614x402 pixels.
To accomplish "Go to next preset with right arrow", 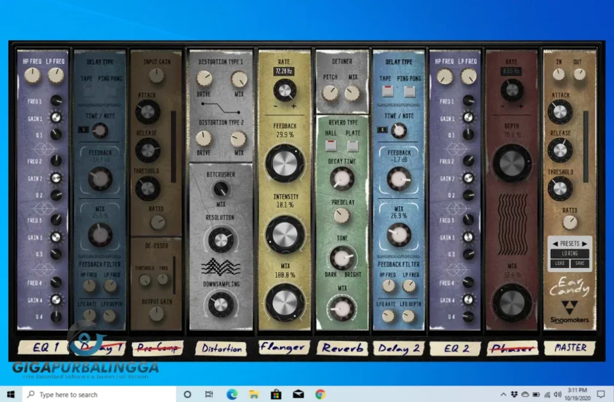I will [x=584, y=244].
